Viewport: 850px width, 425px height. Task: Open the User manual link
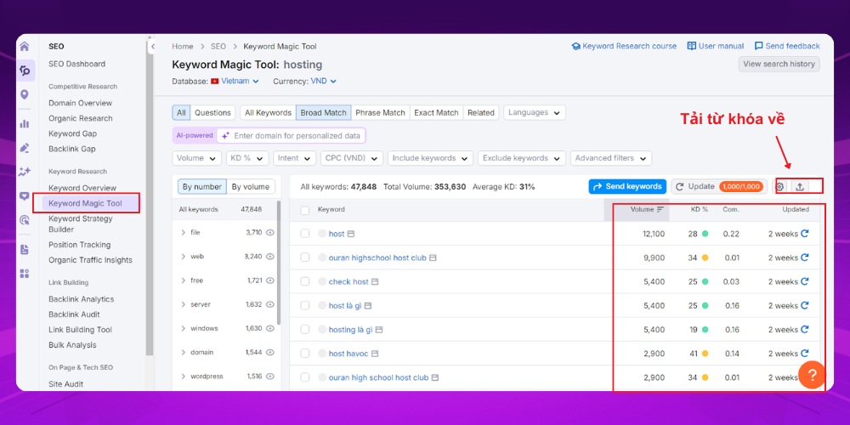tap(716, 47)
